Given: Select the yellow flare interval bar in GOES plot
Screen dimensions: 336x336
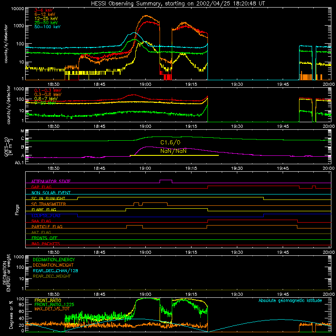Looking at the screenshot, I should pyautogui.click(x=174, y=155).
